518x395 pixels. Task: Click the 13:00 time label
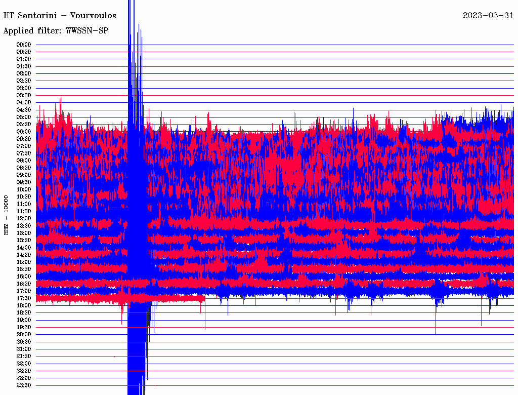[24, 233]
